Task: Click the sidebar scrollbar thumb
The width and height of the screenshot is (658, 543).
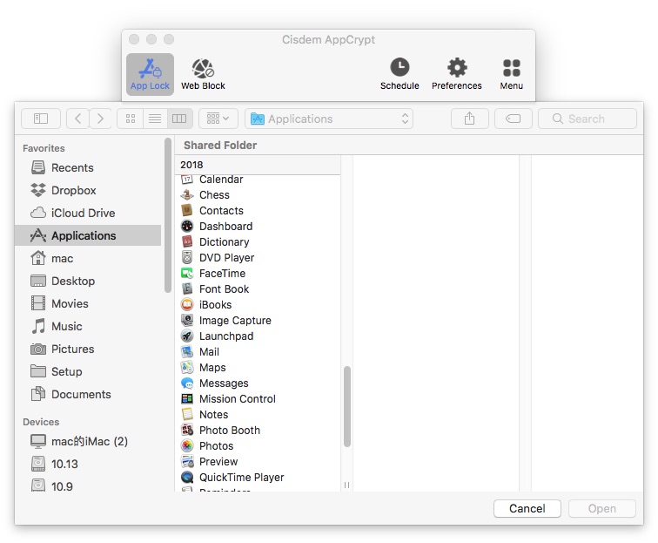Action: (x=168, y=215)
